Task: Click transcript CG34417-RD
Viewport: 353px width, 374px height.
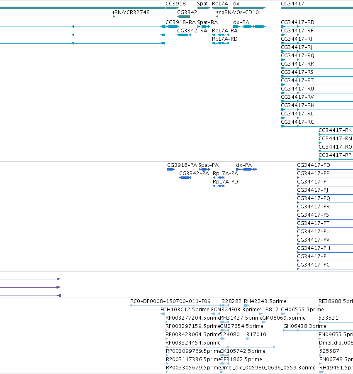Action: click(297, 22)
